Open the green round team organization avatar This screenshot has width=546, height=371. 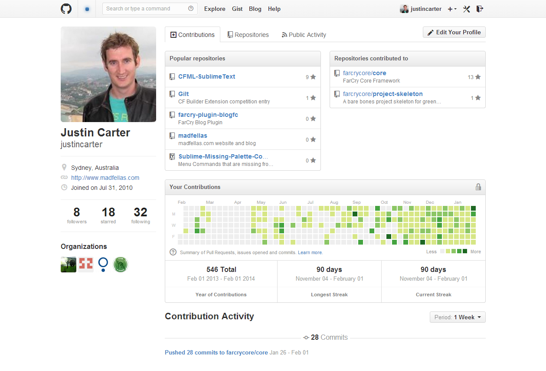[x=121, y=265]
